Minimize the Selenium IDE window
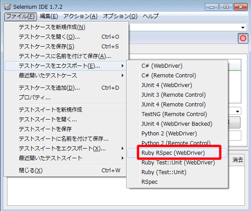This screenshot has height=211, width=251. 211,7
